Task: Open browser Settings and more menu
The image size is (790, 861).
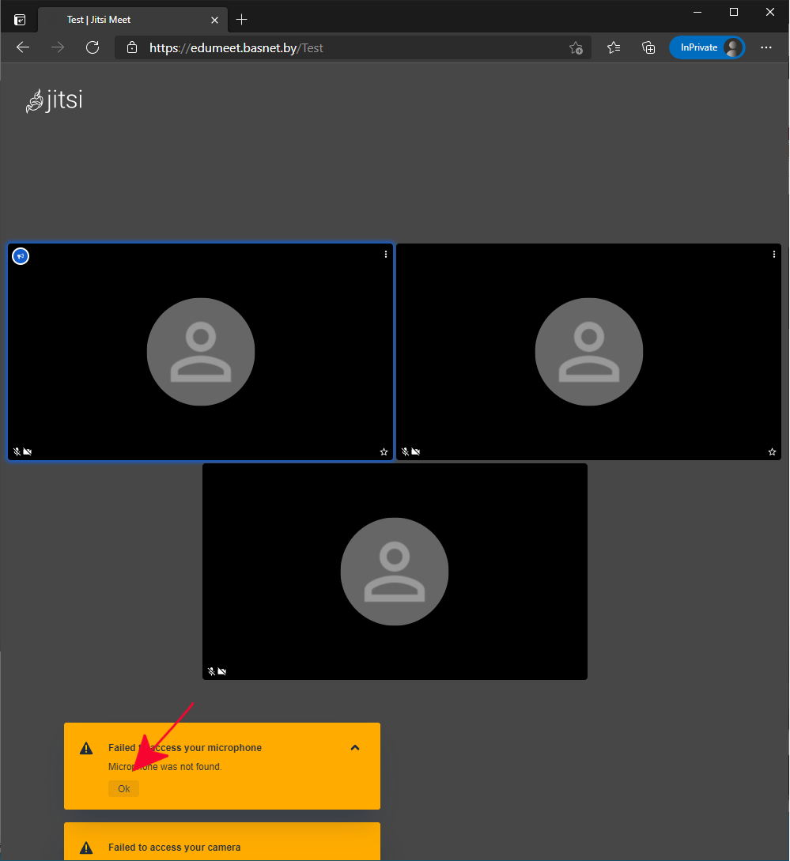Action: 765,47
